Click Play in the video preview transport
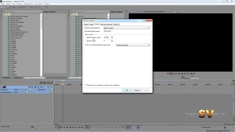Screen dimensions: 235x132 coord(176,74)
